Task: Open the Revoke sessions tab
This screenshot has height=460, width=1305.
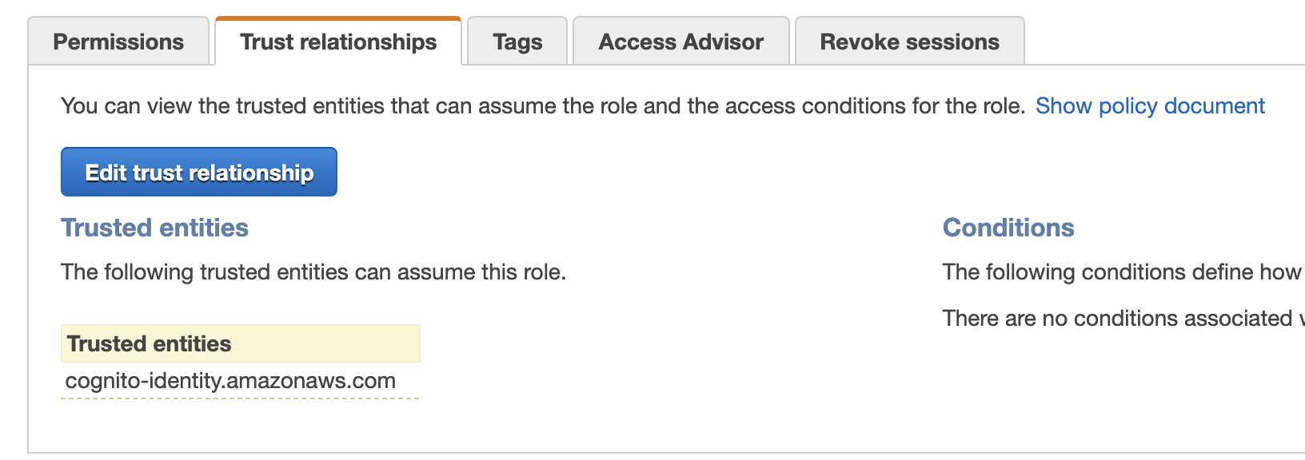Action: point(910,42)
